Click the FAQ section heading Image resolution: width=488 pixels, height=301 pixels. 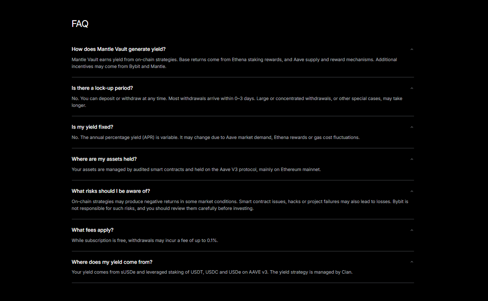(x=80, y=24)
